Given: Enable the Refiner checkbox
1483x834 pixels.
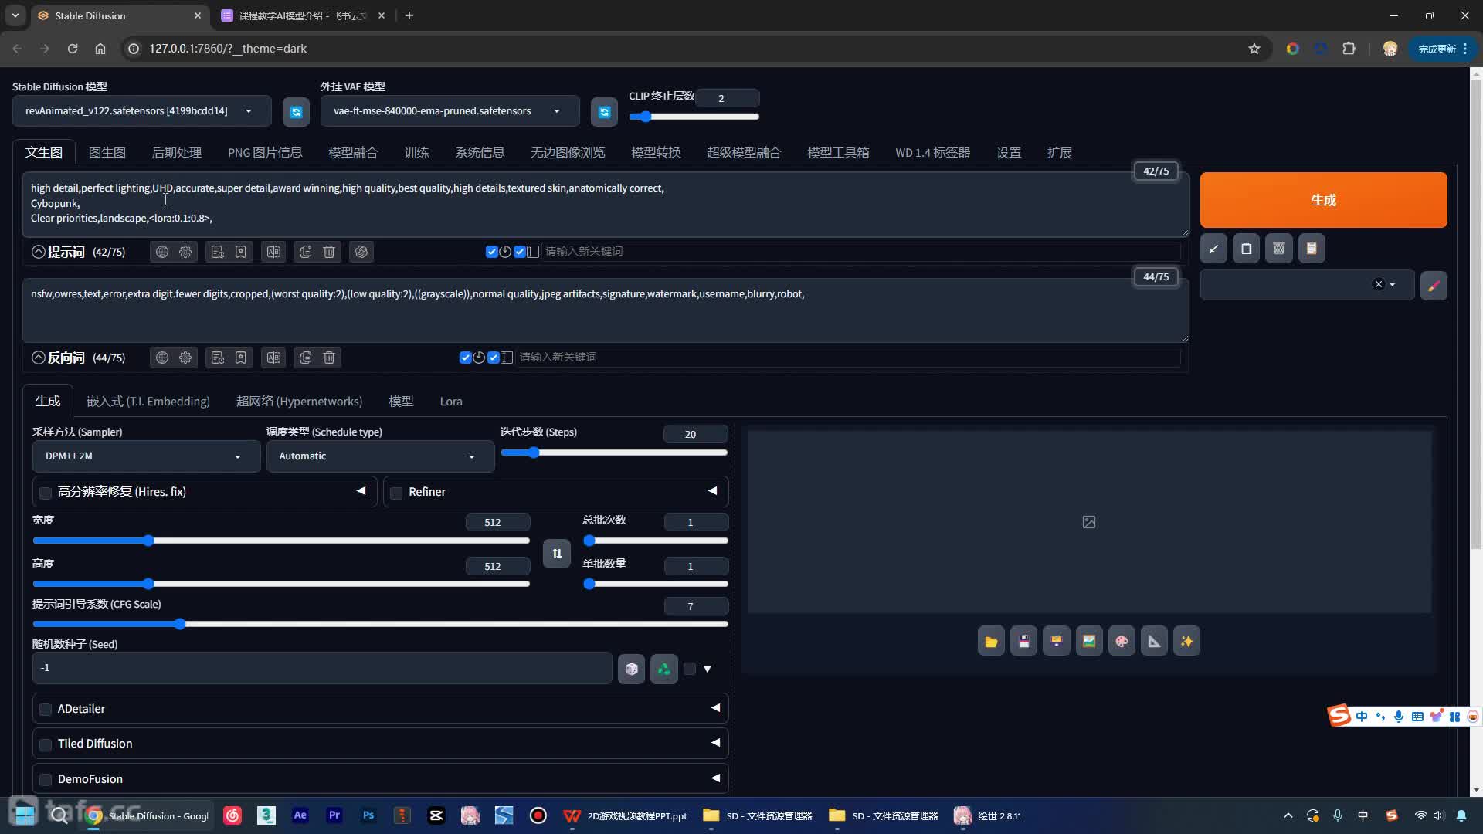Looking at the screenshot, I should coord(396,493).
